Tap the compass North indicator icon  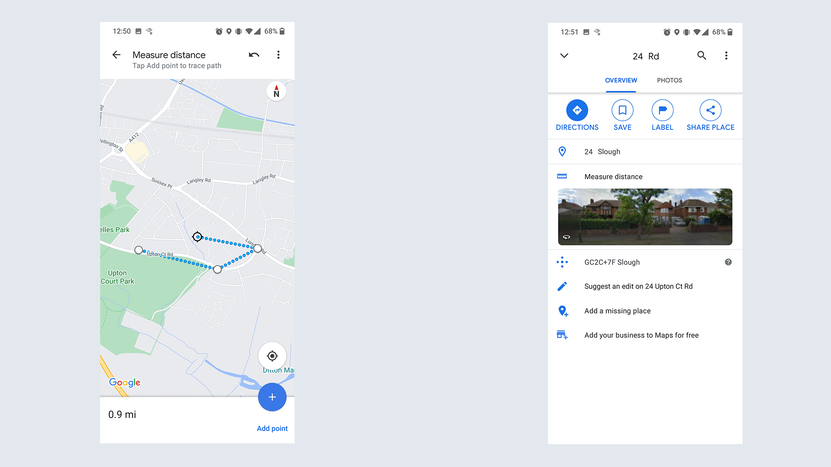click(x=275, y=93)
